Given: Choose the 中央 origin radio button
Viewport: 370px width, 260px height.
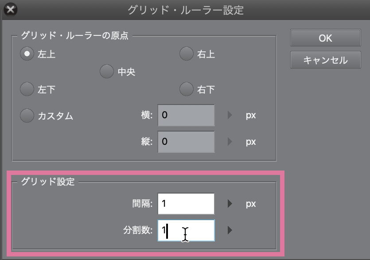Looking at the screenshot, I should click(107, 71).
